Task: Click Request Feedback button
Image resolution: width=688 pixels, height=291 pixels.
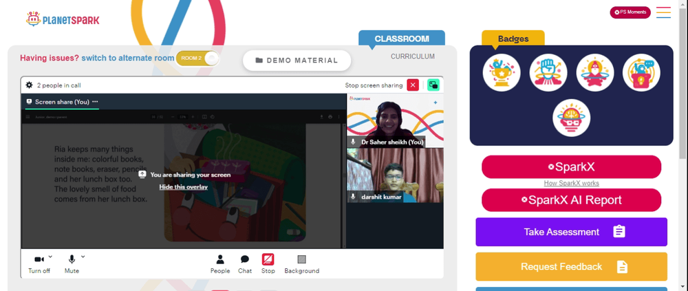Action: (x=571, y=267)
